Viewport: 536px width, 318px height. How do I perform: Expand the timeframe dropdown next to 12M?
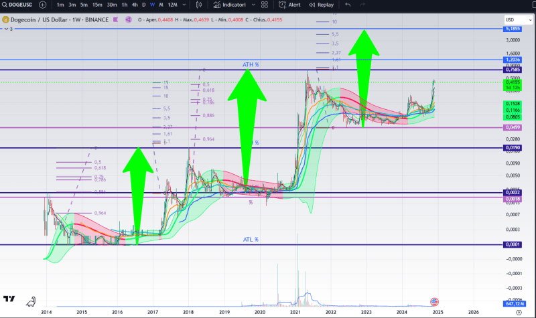(x=184, y=5)
